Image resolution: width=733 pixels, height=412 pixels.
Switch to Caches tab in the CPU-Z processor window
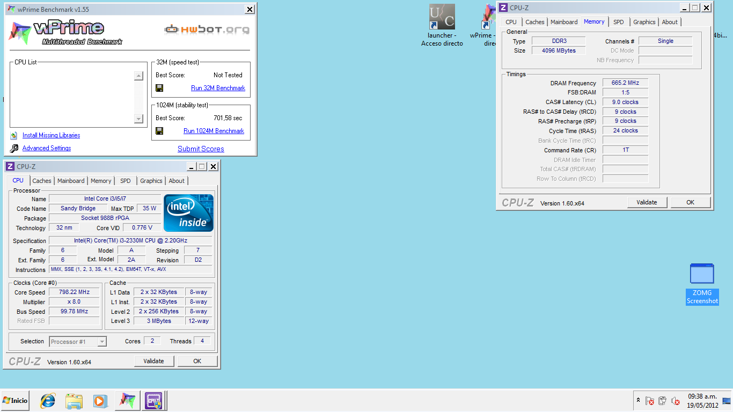click(x=42, y=181)
